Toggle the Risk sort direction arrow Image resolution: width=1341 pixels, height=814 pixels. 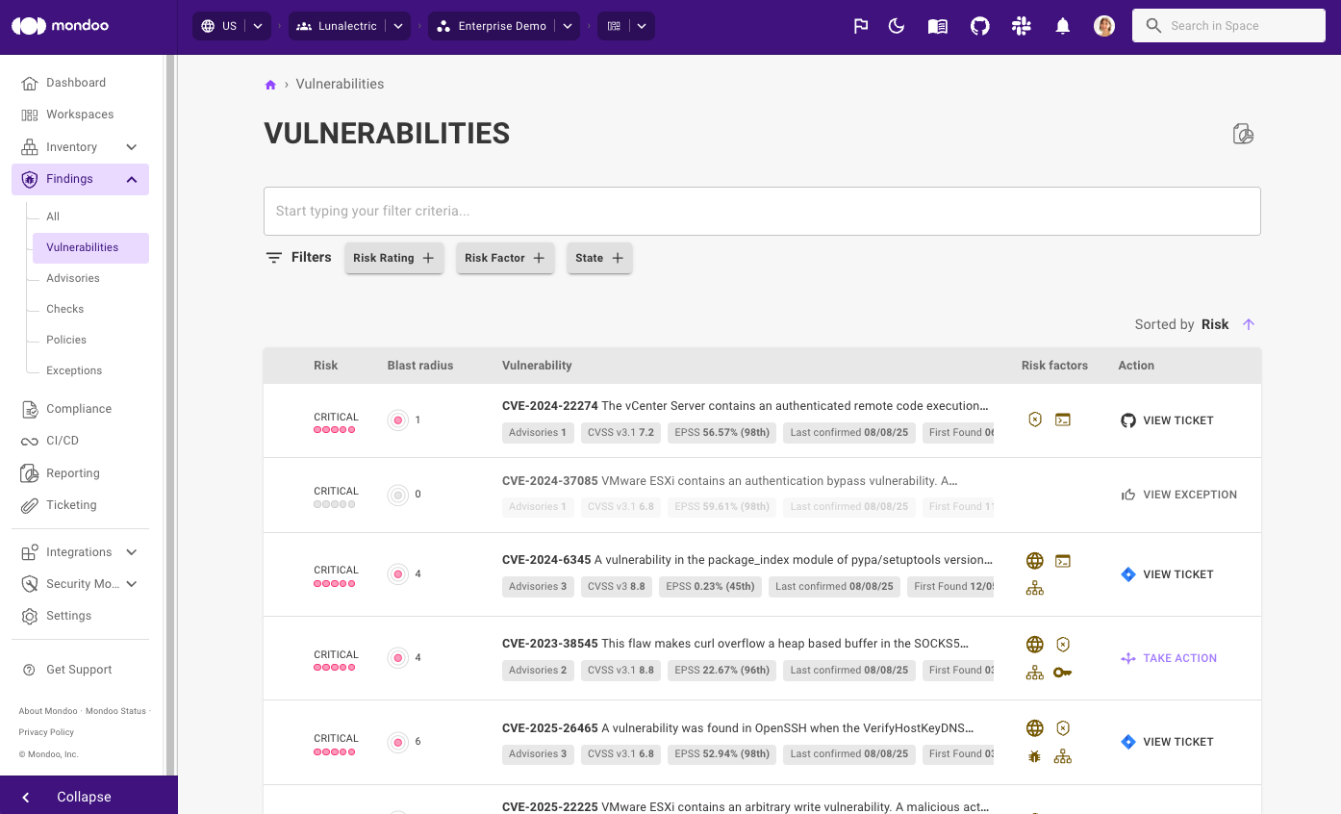(x=1248, y=324)
